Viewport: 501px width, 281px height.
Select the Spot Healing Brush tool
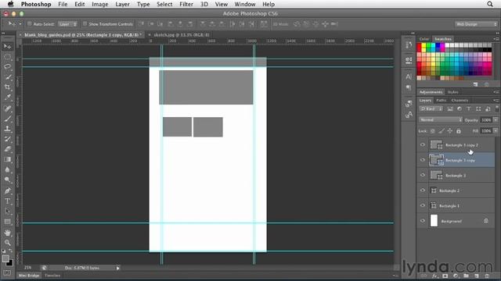(x=7, y=108)
